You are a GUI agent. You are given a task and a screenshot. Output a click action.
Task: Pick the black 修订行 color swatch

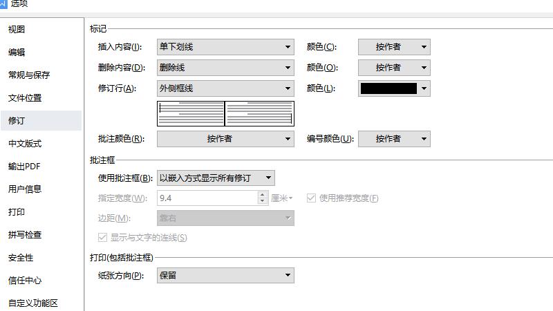tap(388, 88)
